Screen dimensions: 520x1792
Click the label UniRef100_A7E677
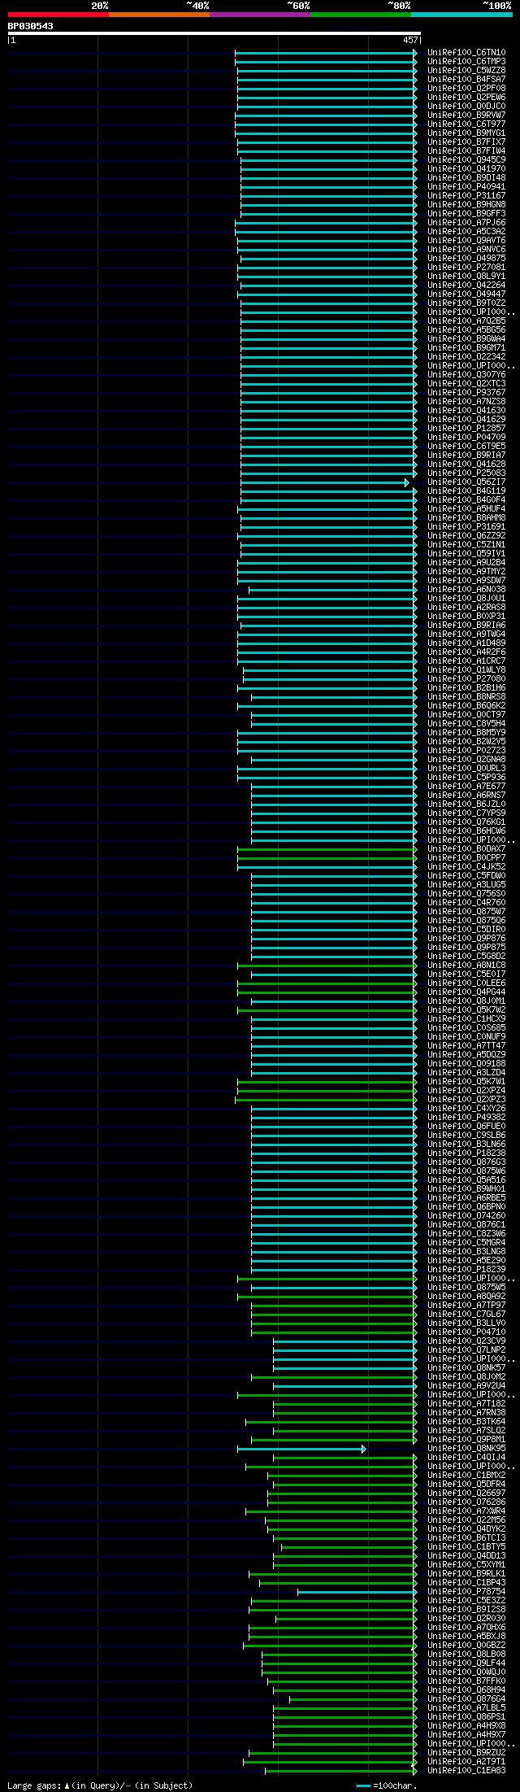pyautogui.click(x=466, y=786)
